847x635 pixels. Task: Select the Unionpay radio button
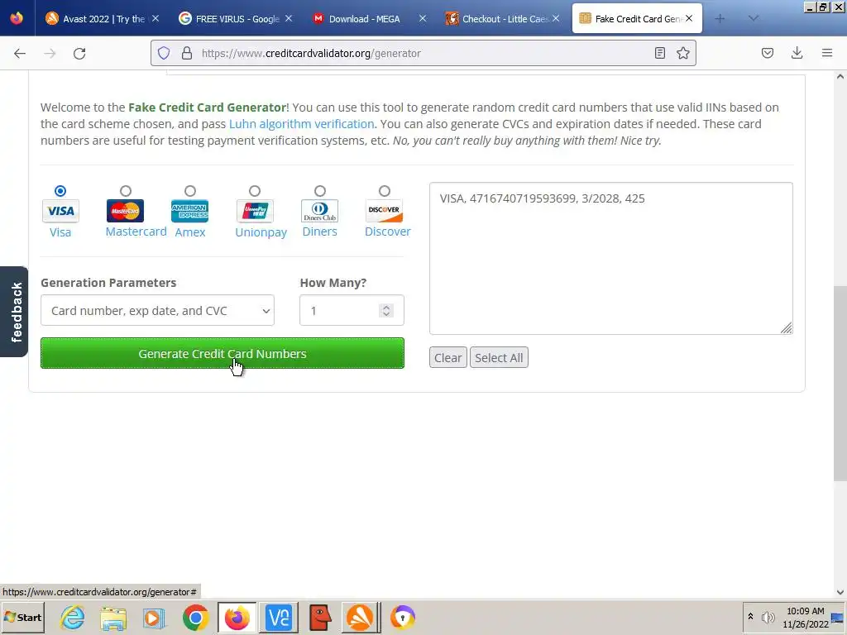(255, 191)
